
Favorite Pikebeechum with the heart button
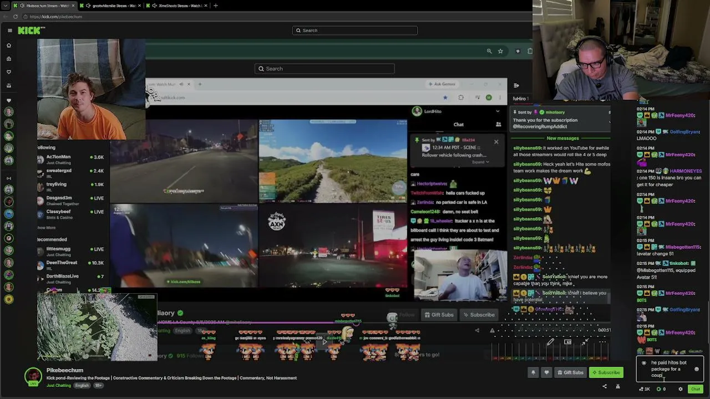click(546, 372)
